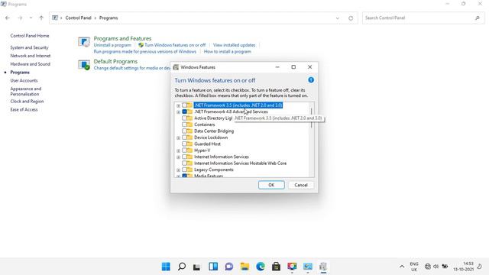Go up one level in Control Panel
The width and height of the screenshot is (489, 275).
41,18
